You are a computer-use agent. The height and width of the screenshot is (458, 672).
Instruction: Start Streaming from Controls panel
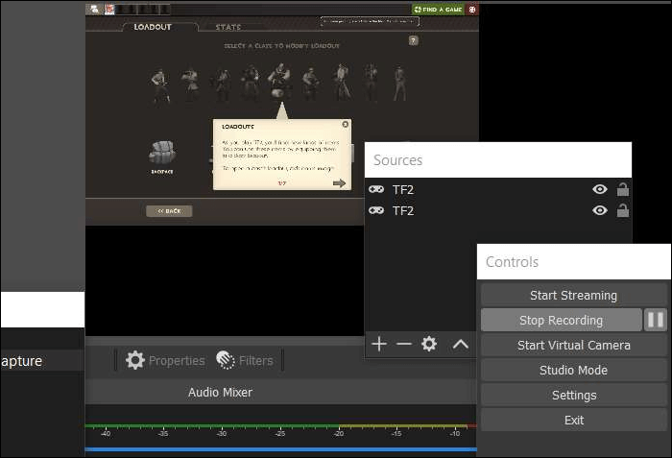(x=573, y=296)
